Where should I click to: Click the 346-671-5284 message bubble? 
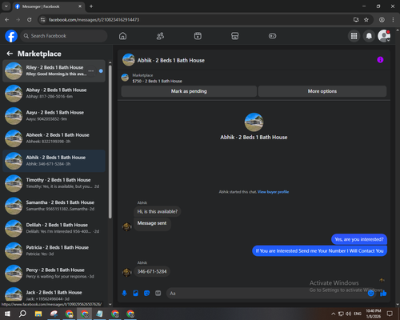click(x=152, y=271)
